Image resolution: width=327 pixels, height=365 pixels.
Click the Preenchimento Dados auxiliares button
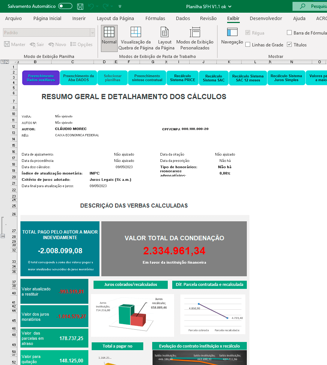point(41,78)
